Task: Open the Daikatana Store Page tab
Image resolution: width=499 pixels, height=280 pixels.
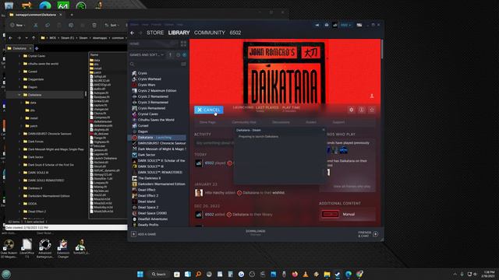Action: [x=207, y=122]
